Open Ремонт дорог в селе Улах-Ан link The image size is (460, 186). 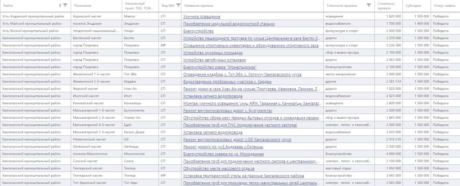[252, 89]
